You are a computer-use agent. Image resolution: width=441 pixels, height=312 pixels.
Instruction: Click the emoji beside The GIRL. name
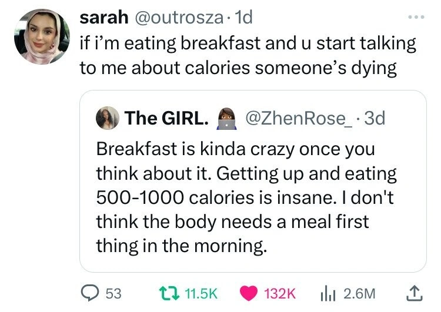226,119
